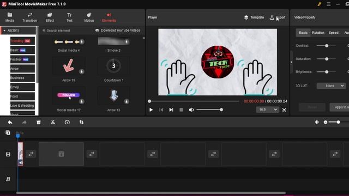349x196 pixels.
Task: Stop the playback
Action: point(182,110)
